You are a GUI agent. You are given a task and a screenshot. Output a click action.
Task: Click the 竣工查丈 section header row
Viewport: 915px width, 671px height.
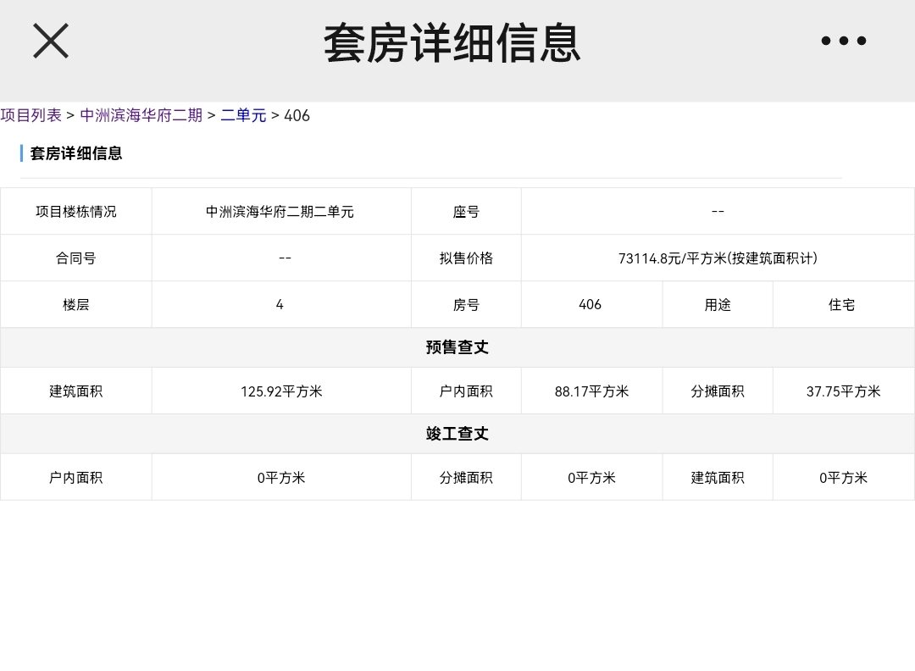pos(457,434)
